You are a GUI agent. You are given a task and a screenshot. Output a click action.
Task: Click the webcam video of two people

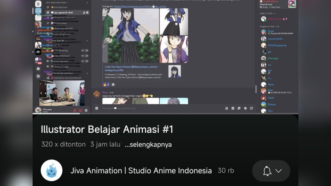62,93
